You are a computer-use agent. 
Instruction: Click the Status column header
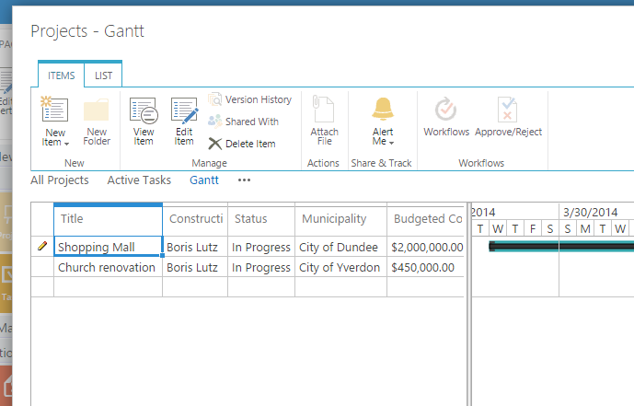click(x=261, y=220)
